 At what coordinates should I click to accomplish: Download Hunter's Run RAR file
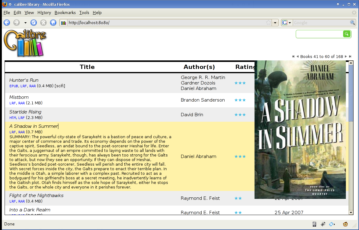(32, 86)
